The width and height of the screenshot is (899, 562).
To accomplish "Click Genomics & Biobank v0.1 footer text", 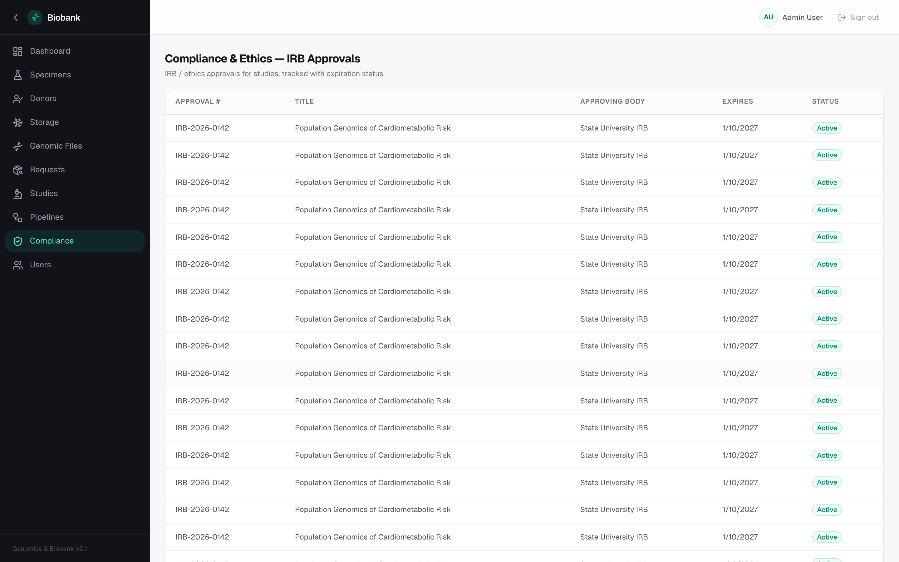I will 50,549.
